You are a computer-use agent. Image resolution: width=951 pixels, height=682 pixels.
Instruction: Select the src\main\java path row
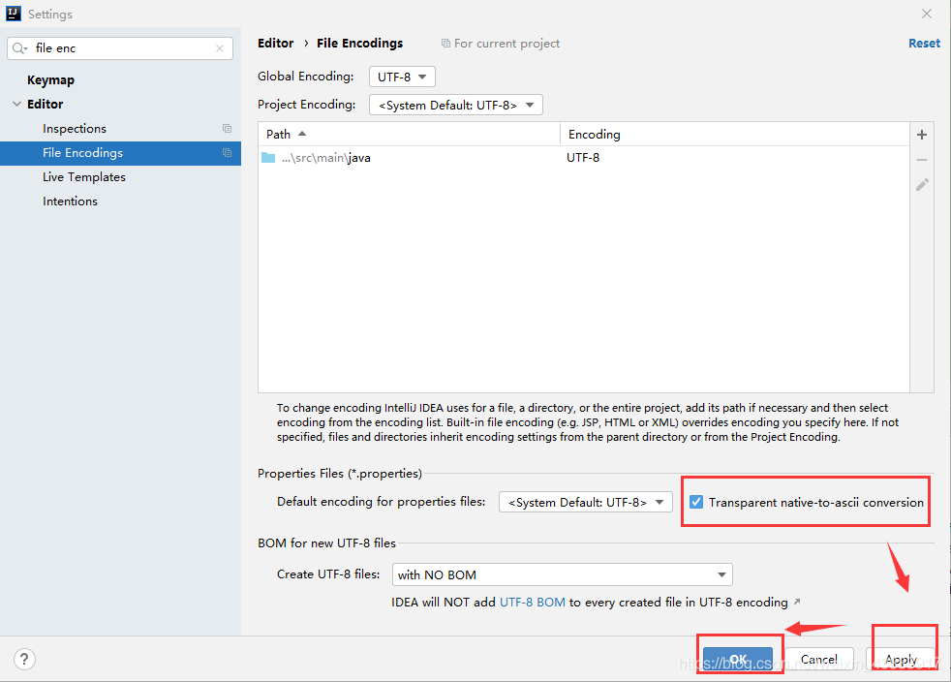click(583, 158)
